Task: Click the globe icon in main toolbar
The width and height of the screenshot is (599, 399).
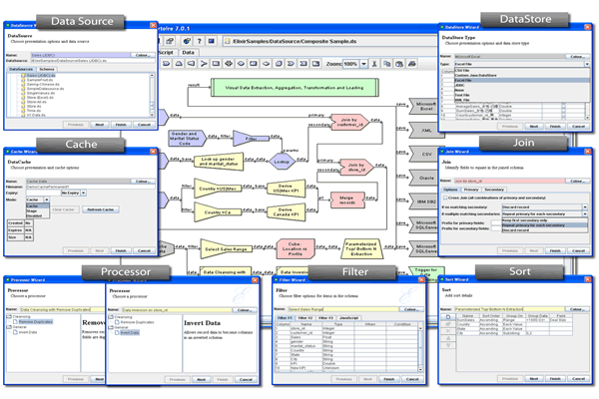Action: [x=187, y=41]
